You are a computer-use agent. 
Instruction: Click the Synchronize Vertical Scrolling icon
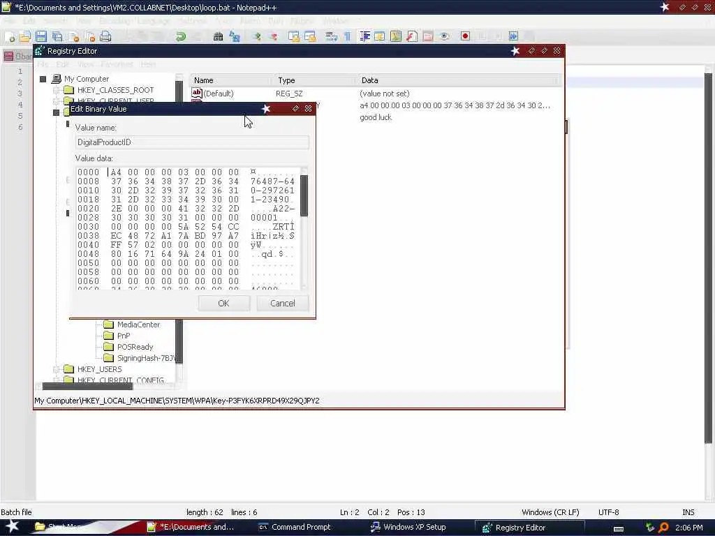click(x=294, y=36)
